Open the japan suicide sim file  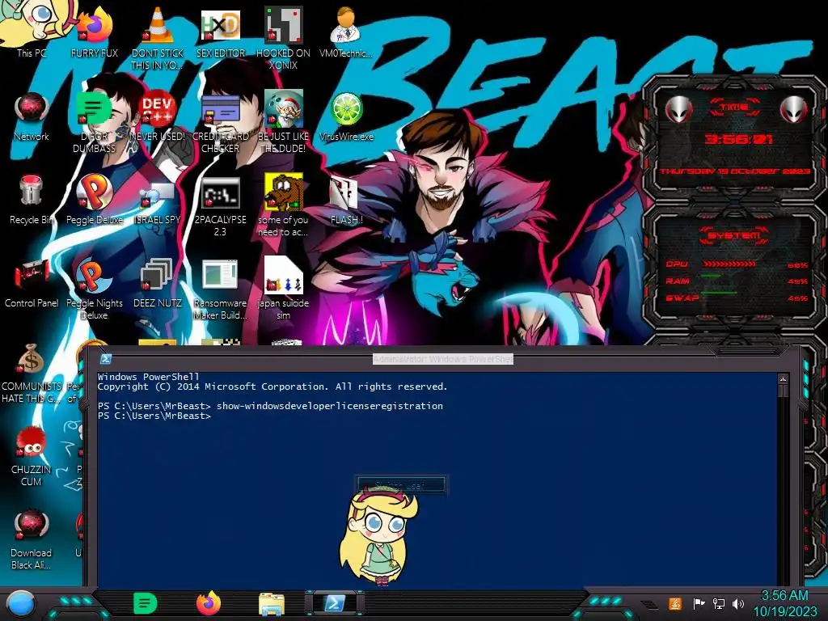[x=283, y=289]
